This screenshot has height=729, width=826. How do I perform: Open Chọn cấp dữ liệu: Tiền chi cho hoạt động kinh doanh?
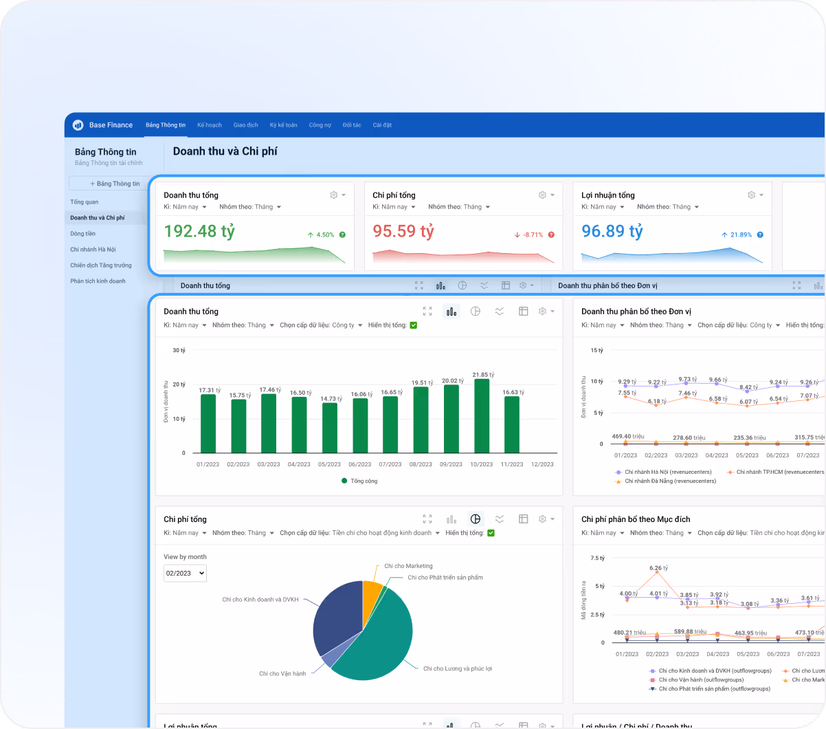(360, 533)
